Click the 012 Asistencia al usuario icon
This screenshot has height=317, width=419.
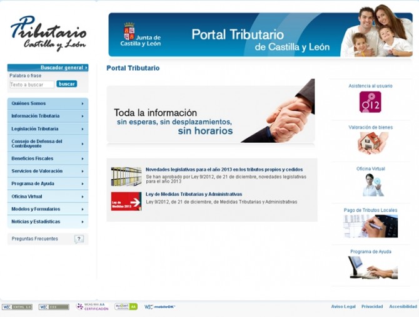pos(370,101)
